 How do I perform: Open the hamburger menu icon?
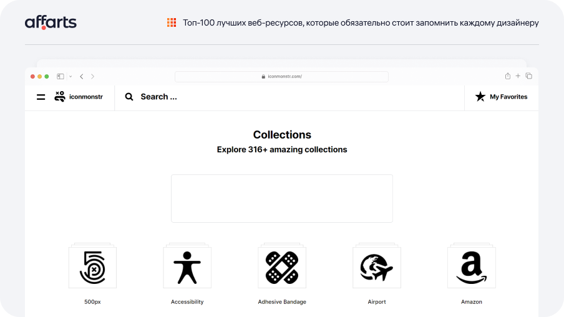pos(41,97)
